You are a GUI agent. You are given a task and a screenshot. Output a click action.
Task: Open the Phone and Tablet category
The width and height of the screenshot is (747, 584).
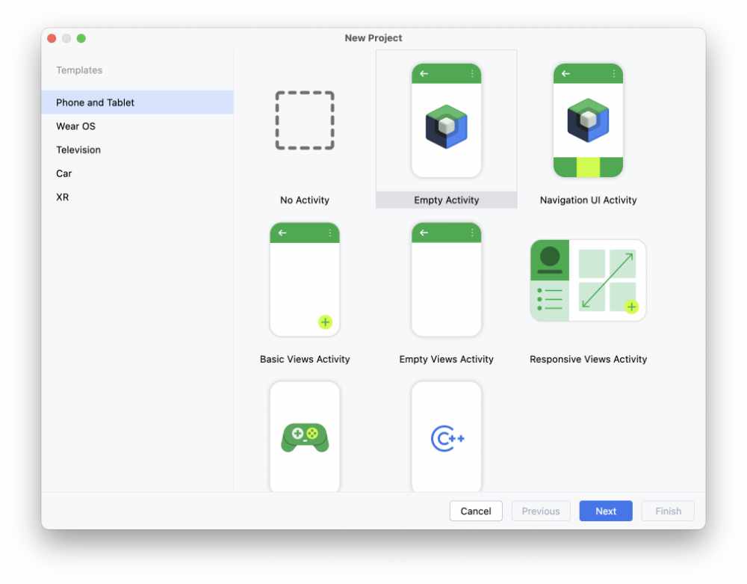click(x=96, y=102)
